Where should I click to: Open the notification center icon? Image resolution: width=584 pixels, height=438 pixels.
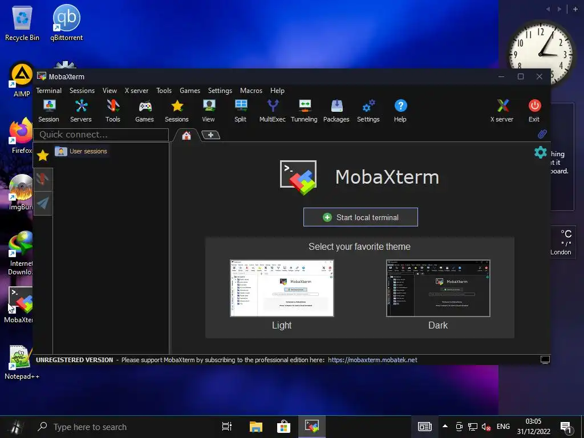pyautogui.click(x=566, y=427)
